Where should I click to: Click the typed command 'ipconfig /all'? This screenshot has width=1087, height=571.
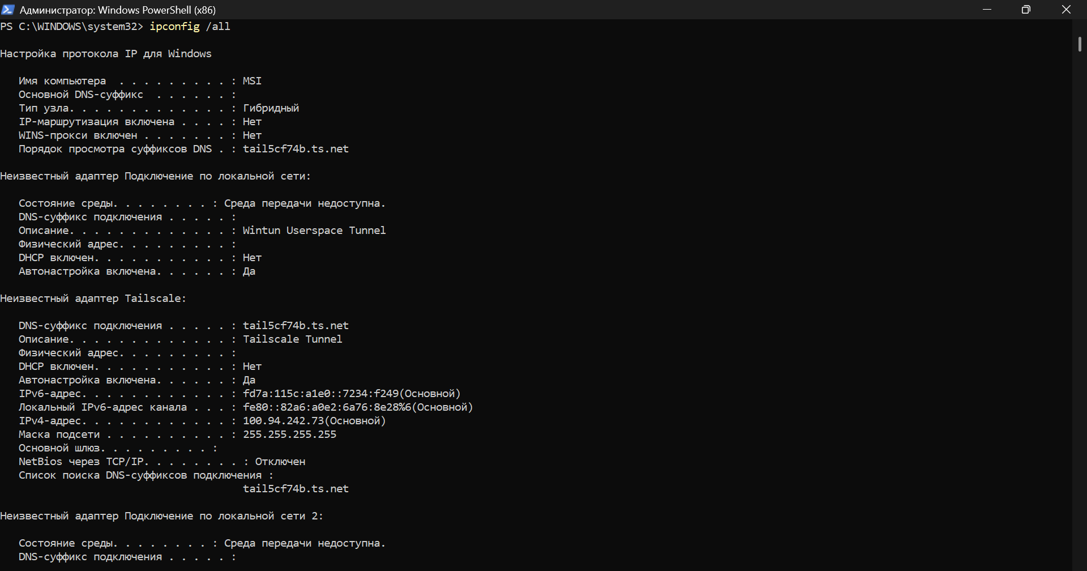(x=190, y=27)
